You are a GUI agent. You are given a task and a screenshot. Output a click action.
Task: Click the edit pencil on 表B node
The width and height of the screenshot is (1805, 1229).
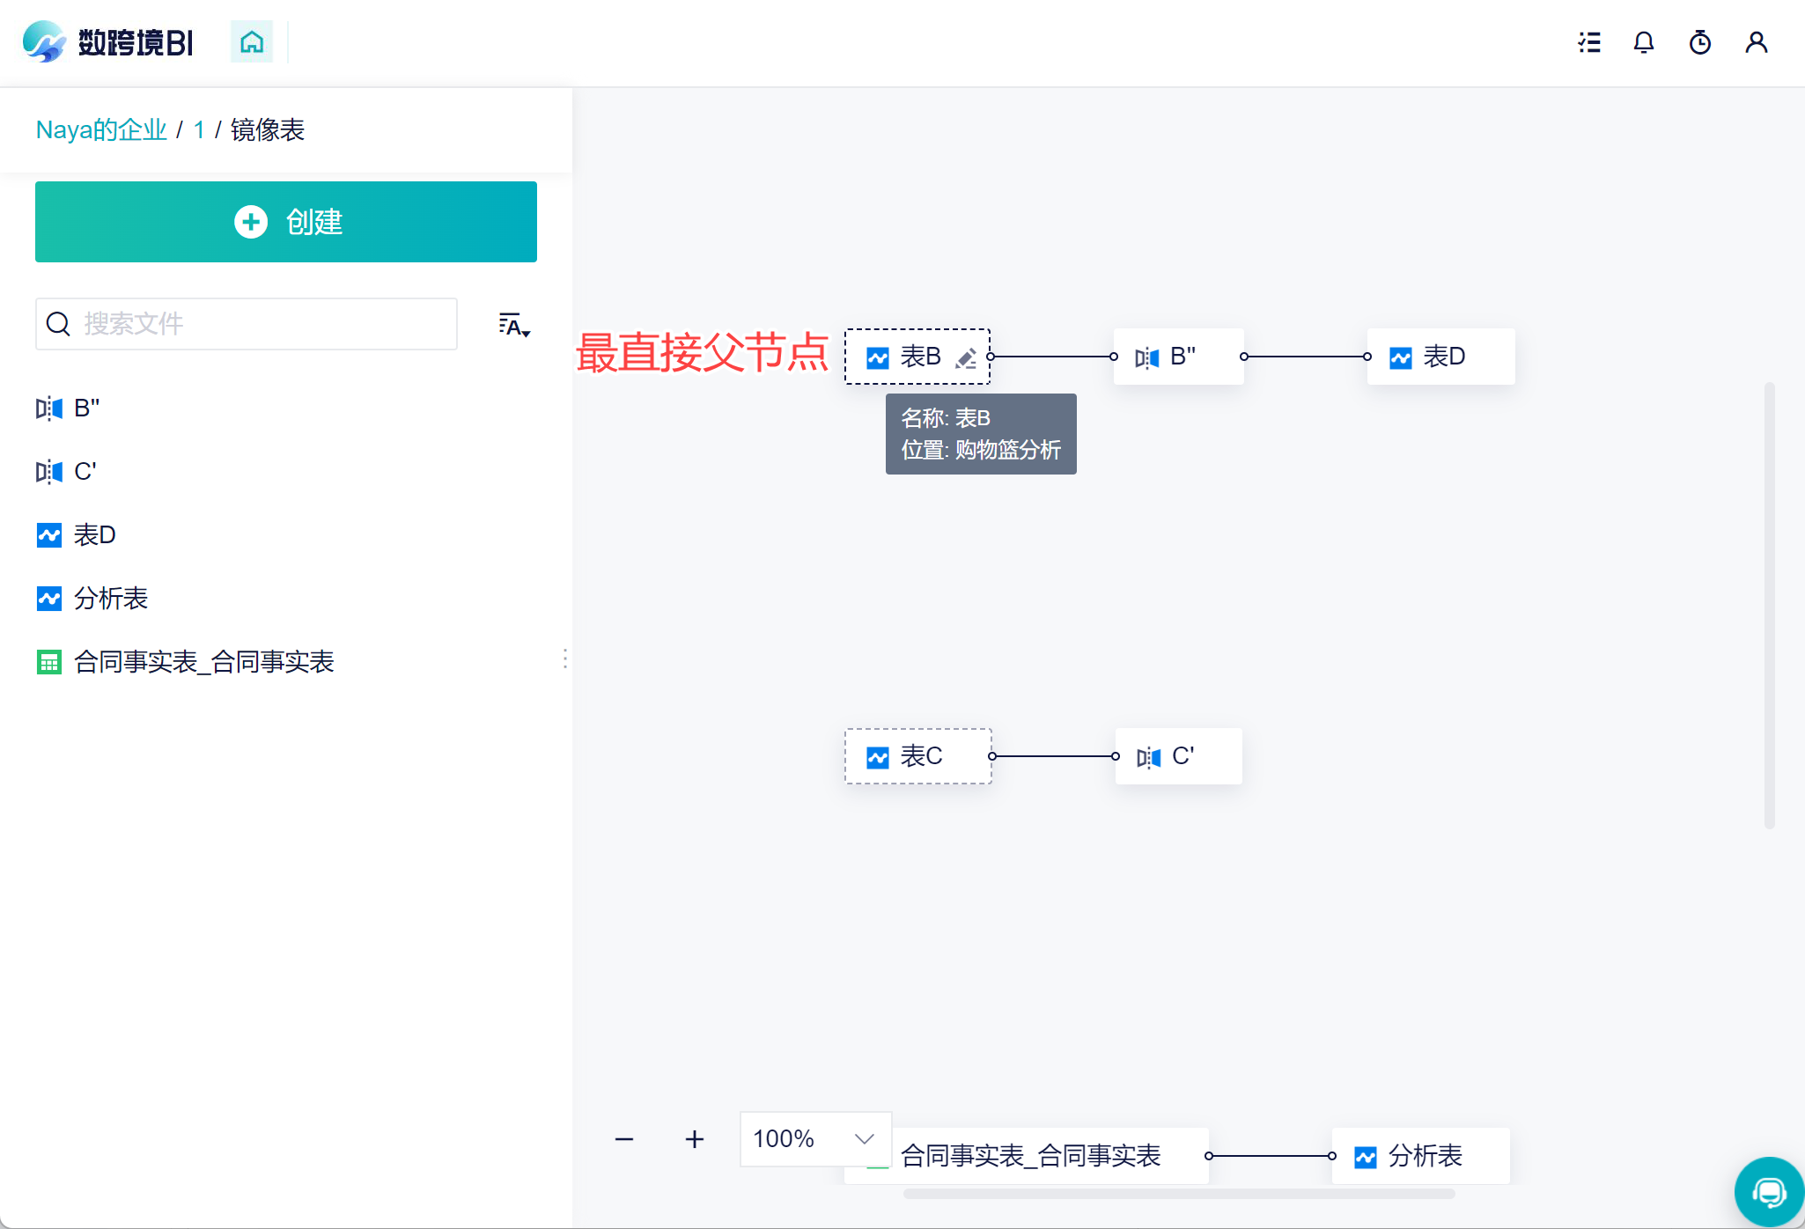pos(967,357)
